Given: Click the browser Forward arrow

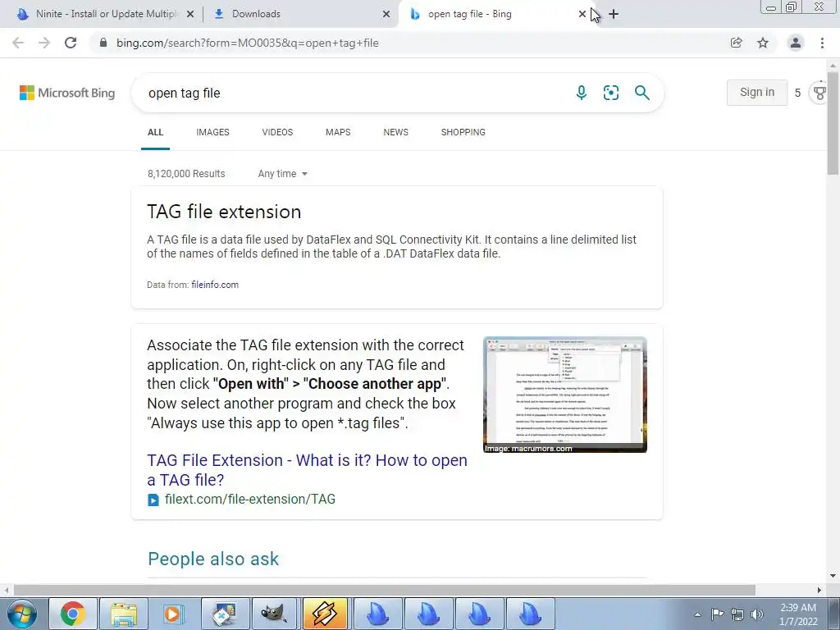Looking at the screenshot, I should pyautogui.click(x=44, y=43).
